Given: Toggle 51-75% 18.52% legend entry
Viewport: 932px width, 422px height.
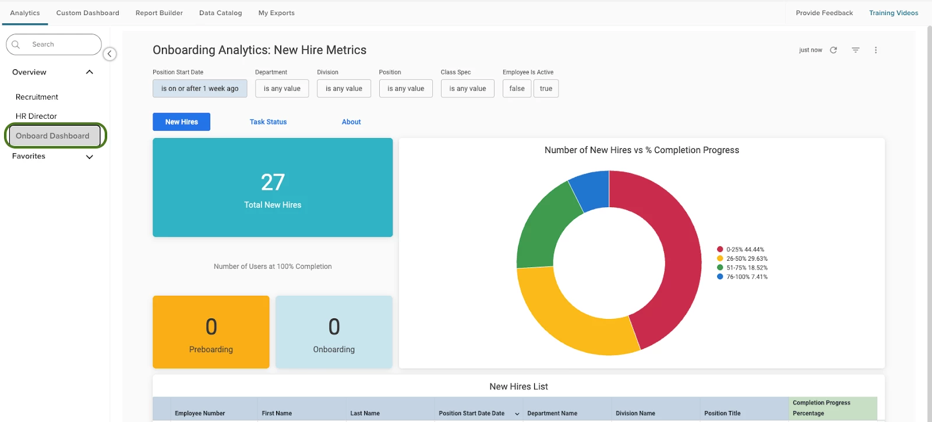Looking at the screenshot, I should (742, 268).
